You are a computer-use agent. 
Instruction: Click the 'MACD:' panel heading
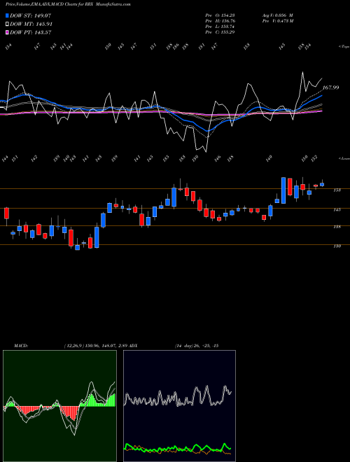pos(21,346)
